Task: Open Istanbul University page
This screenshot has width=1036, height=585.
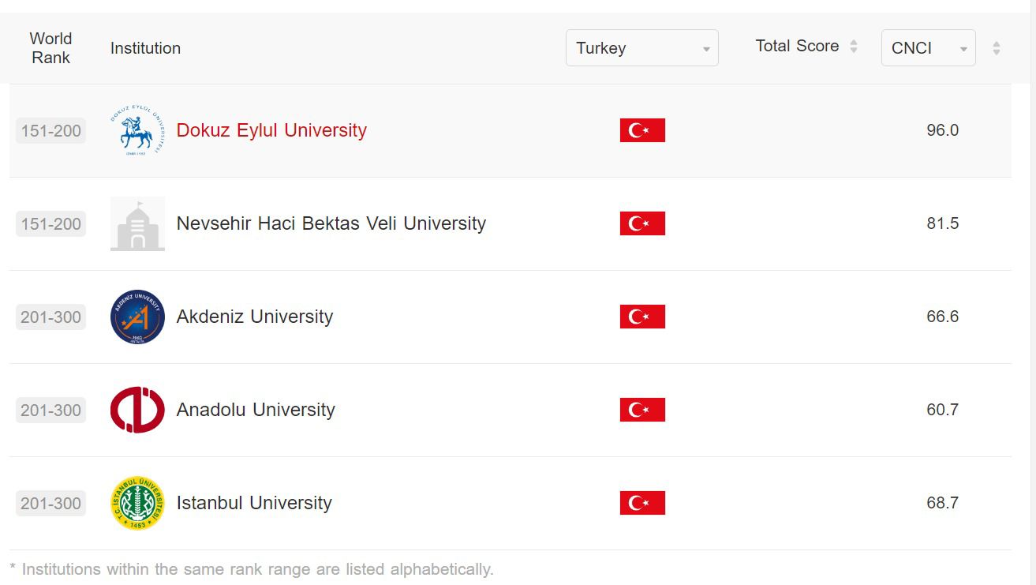Action: tap(254, 503)
